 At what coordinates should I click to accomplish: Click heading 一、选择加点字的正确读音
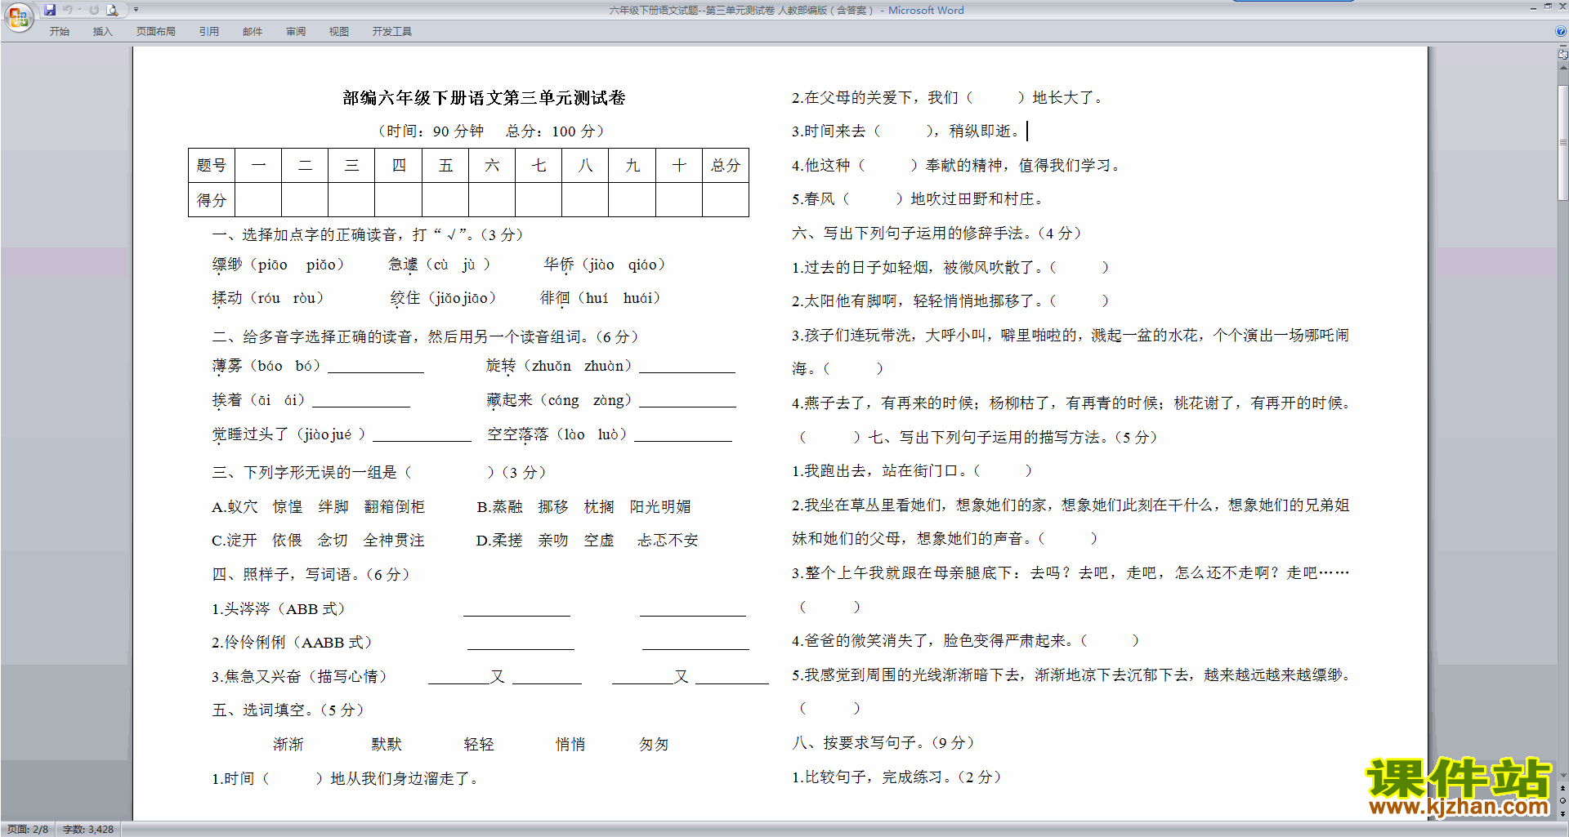pyautogui.click(x=368, y=235)
